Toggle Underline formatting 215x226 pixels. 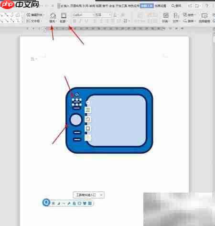tap(86, 21)
